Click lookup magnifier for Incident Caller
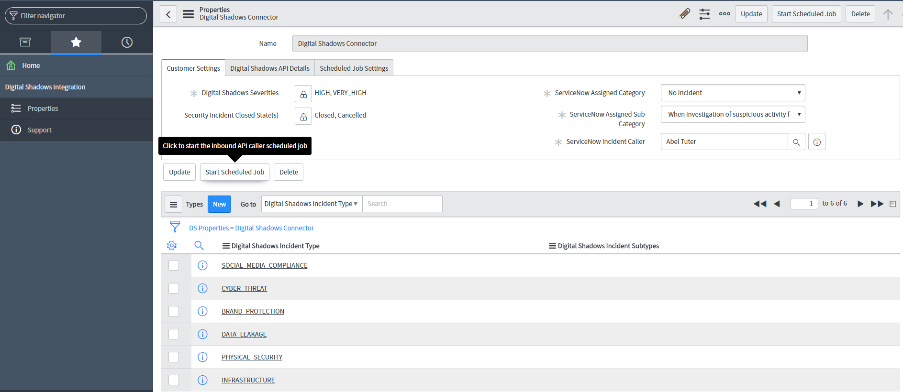This screenshot has width=903, height=392. pos(796,142)
